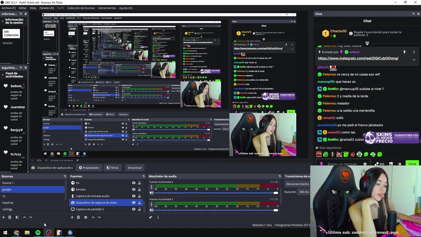Move the selected source up in Fuentes
The width and height of the screenshot is (421, 237).
tap(93, 217)
